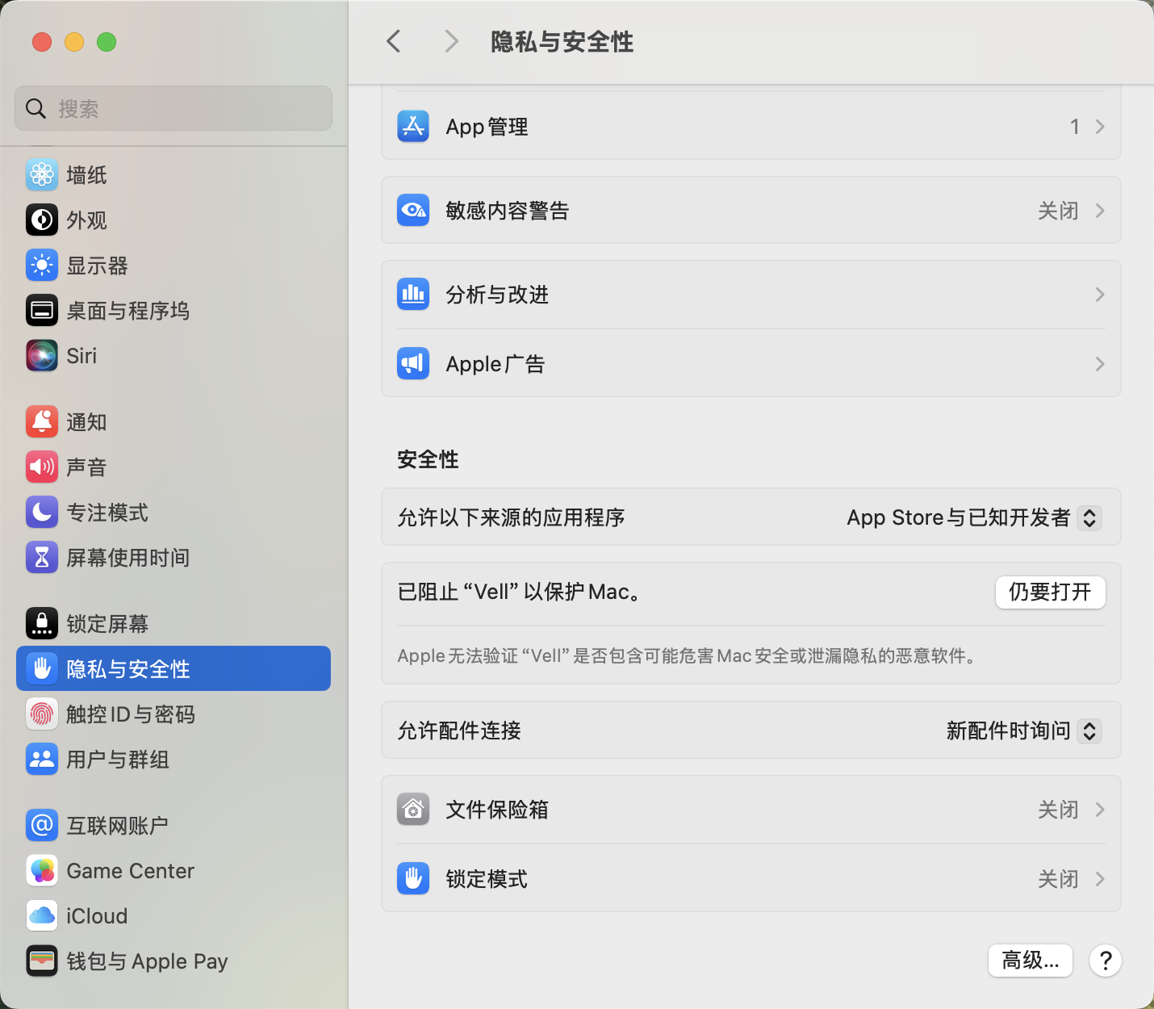Select 墙纸 label in sidebar
1154x1009 pixels.
pyautogui.click(x=86, y=175)
